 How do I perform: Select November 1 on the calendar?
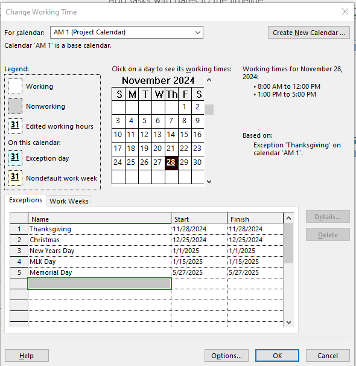(185, 107)
